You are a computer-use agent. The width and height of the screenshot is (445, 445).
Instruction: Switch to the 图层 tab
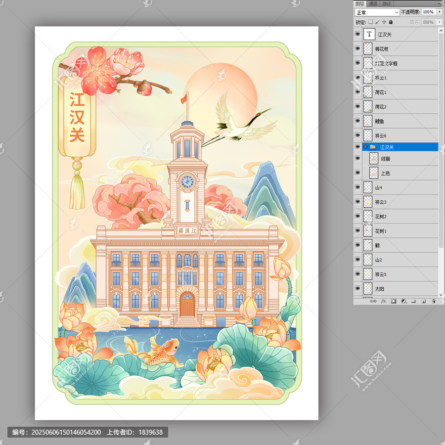pos(360,3)
